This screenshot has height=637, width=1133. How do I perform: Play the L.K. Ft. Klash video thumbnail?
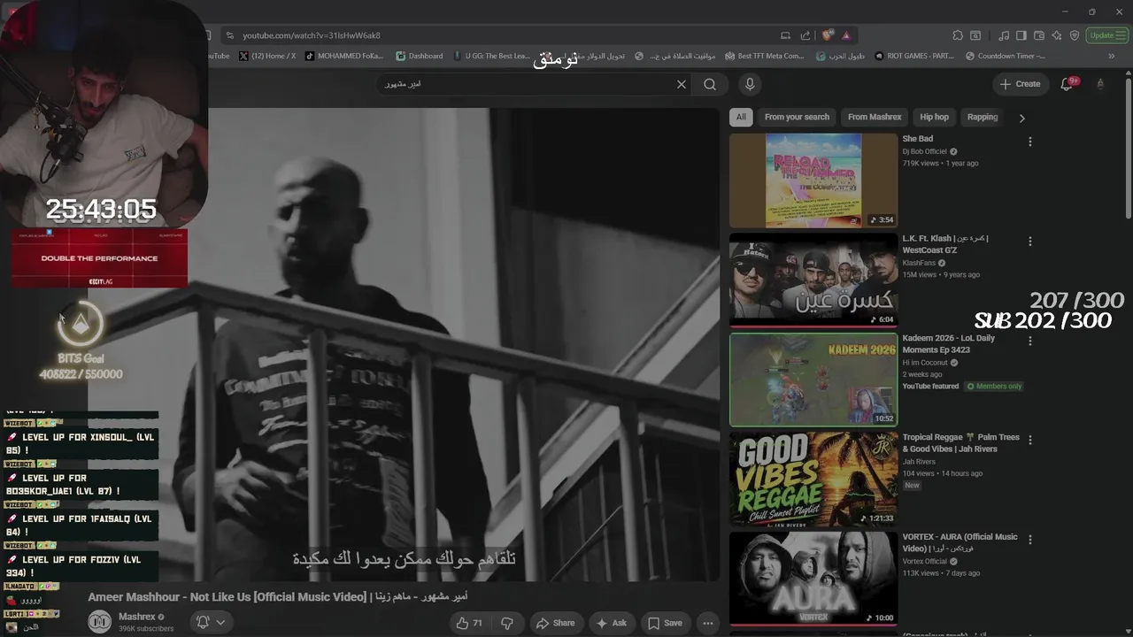813,280
